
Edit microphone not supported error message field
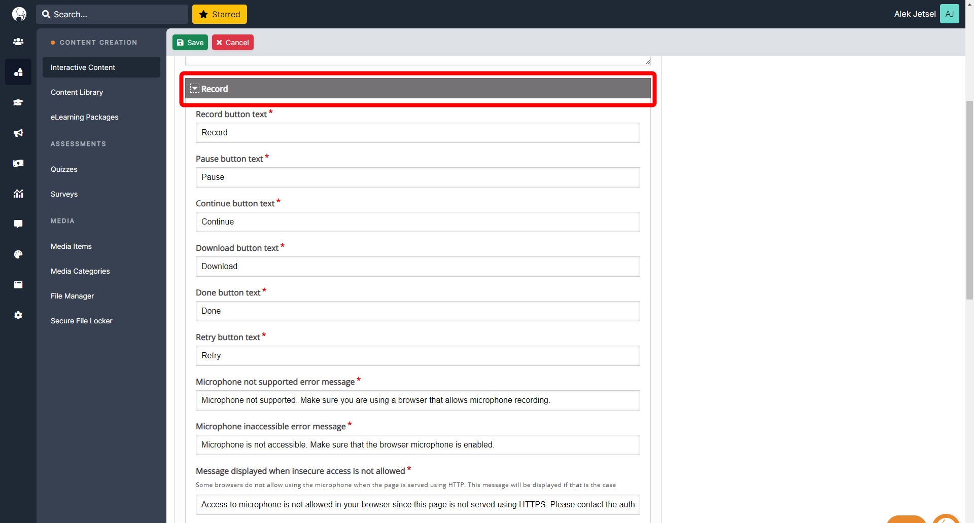(x=418, y=400)
